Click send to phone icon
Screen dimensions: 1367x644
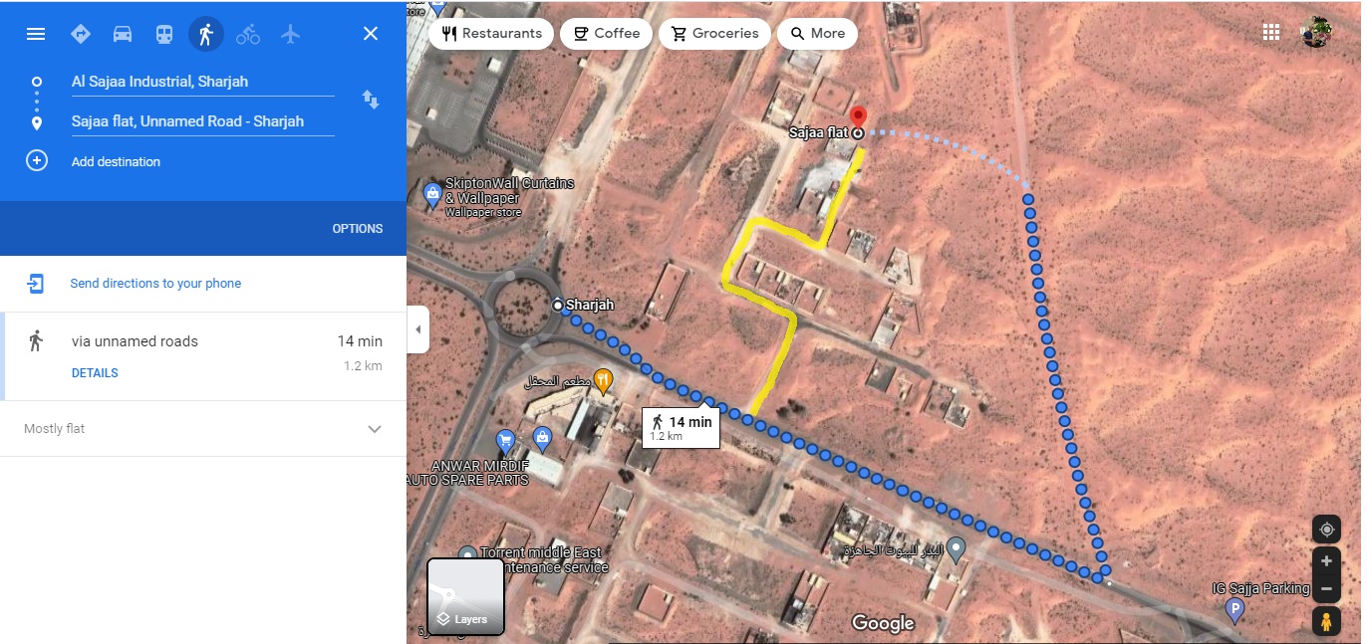[36, 284]
